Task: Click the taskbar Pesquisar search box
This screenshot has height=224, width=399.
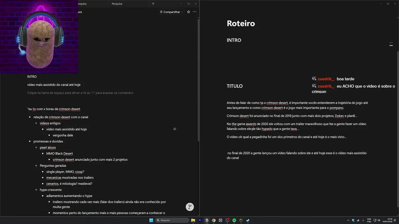Action: 172,220
